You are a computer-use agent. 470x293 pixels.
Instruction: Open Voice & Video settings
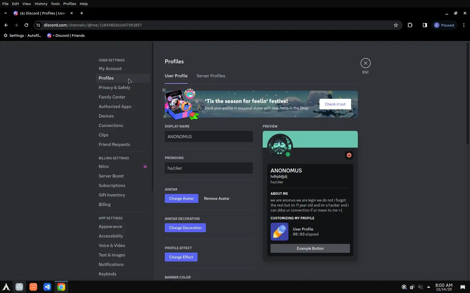point(123,246)
